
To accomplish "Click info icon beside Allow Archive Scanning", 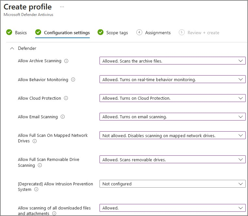I will pos(66,61).
